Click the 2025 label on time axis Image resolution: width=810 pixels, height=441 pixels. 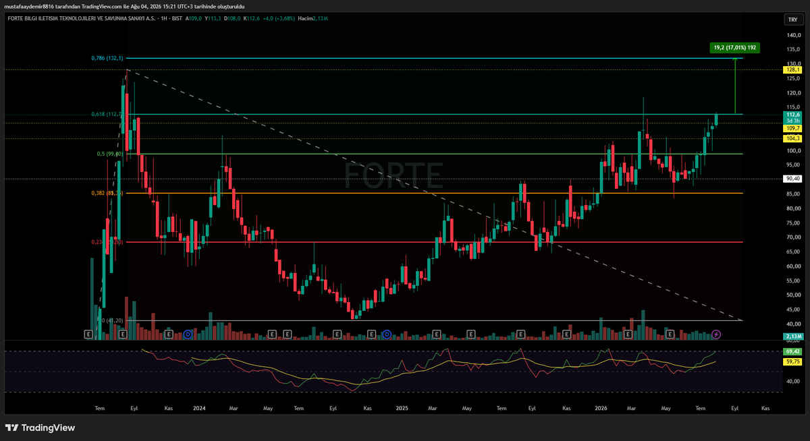[x=402, y=408]
